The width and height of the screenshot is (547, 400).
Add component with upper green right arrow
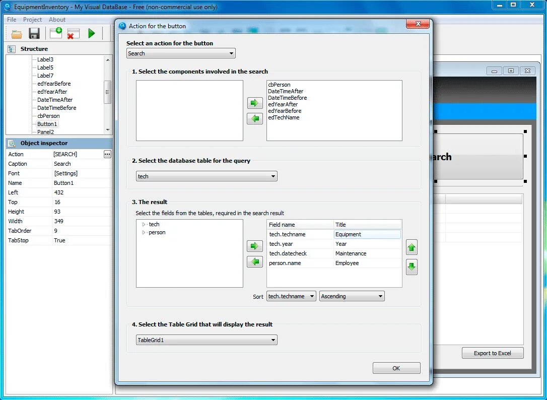pyautogui.click(x=255, y=103)
